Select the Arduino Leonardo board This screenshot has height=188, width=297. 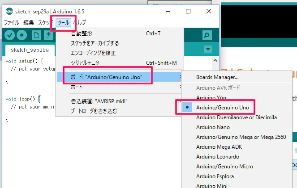[x=237, y=157]
